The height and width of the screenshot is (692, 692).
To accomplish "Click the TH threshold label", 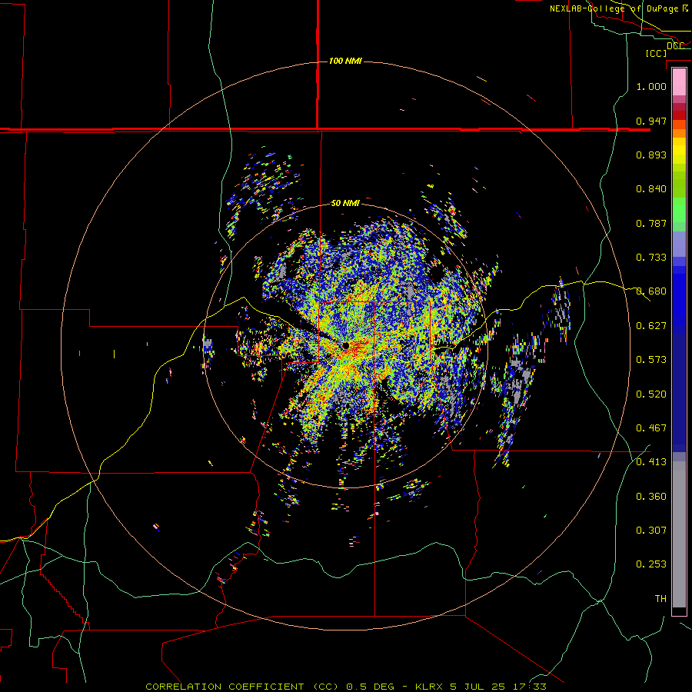I will [x=660, y=599].
